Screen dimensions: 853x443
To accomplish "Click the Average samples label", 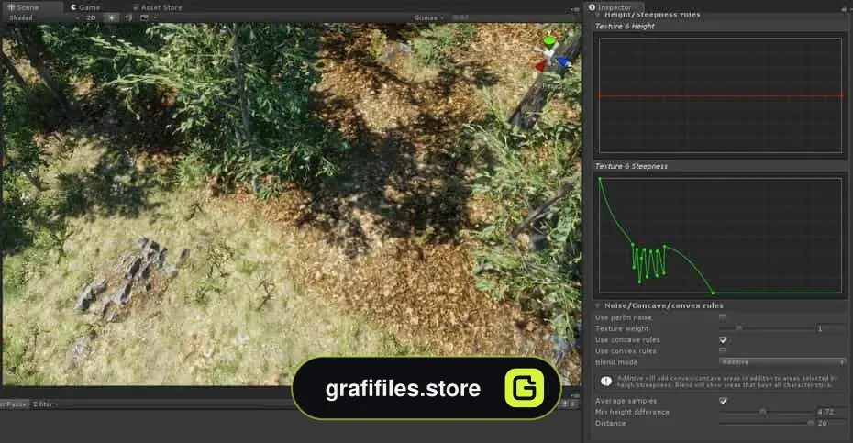I will [626, 401].
